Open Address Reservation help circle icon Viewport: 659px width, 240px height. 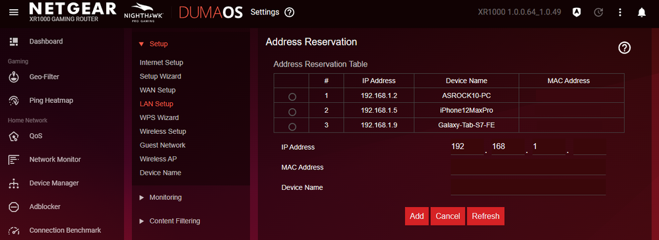tap(625, 48)
